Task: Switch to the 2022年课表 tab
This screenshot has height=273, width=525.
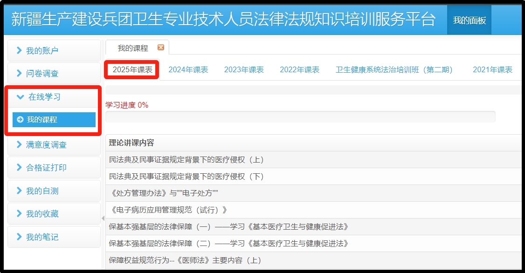Action: point(299,70)
